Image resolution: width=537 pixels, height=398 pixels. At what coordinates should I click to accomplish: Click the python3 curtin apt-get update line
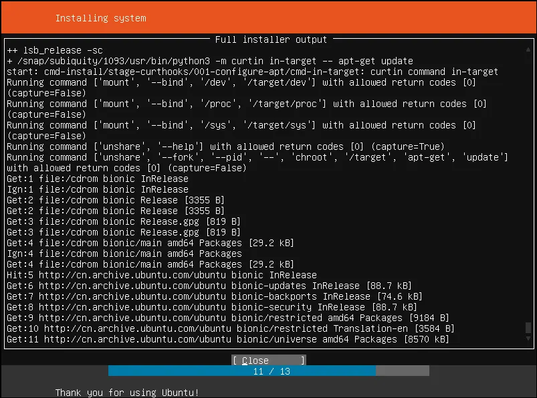209,61
